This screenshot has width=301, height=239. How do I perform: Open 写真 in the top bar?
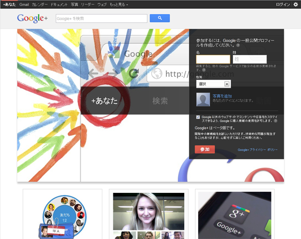pos(74,5)
